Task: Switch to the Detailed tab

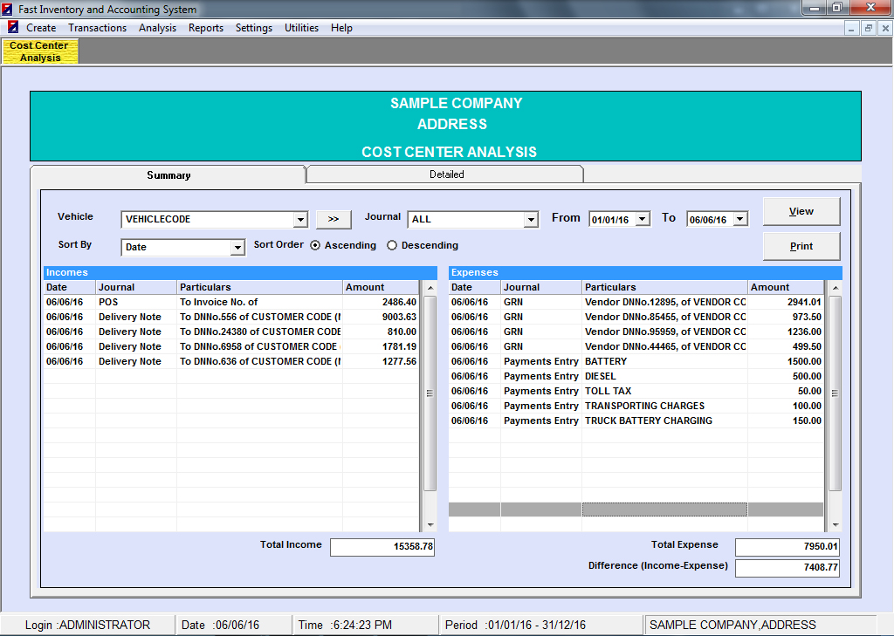Action: pos(446,174)
